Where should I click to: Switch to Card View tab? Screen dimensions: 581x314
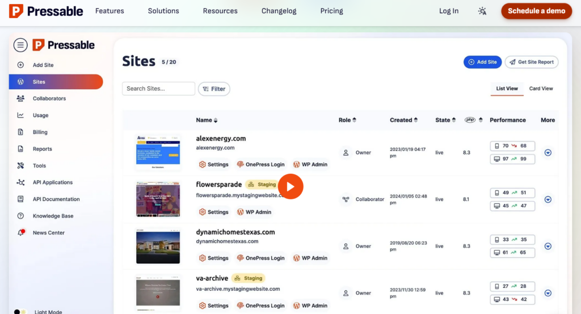tap(541, 89)
